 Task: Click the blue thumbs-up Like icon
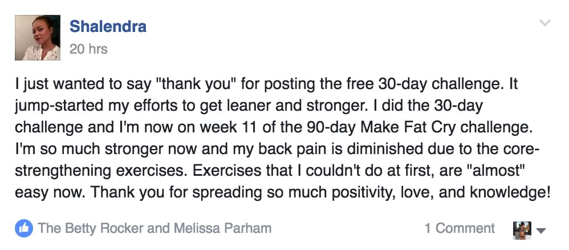click(x=24, y=228)
